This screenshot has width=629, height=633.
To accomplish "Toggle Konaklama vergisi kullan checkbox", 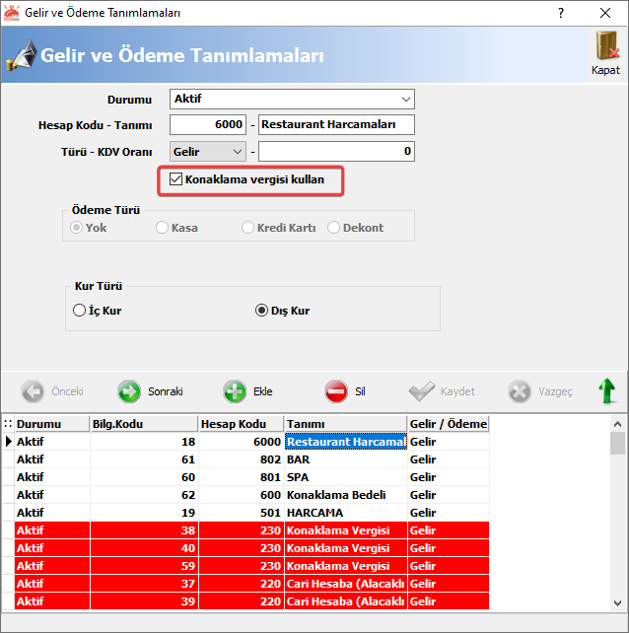I will pyautogui.click(x=175, y=179).
